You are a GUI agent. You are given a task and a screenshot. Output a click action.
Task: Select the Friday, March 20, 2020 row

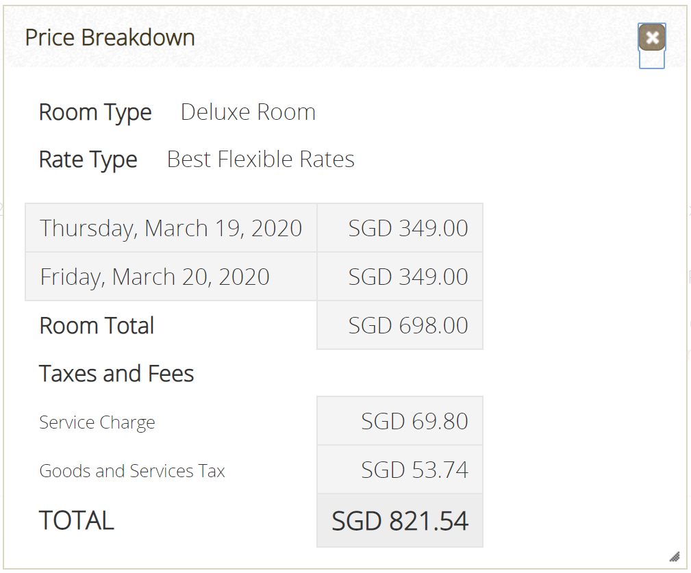[254, 277]
